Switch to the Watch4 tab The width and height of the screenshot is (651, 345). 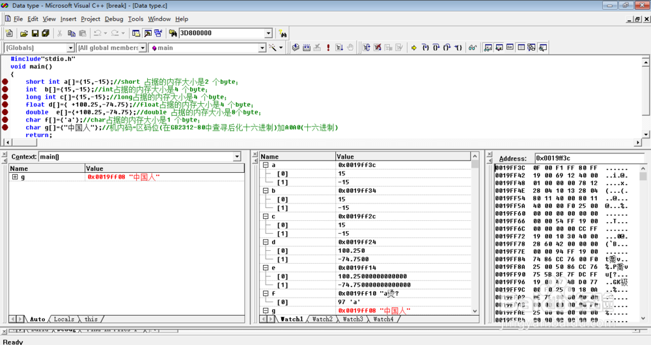click(x=383, y=319)
